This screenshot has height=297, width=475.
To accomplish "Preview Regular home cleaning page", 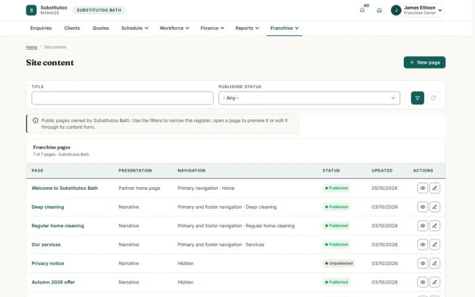I will click(x=423, y=226).
